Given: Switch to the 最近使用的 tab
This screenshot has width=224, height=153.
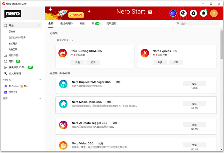Looking at the screenshot, I should (67, 23).
